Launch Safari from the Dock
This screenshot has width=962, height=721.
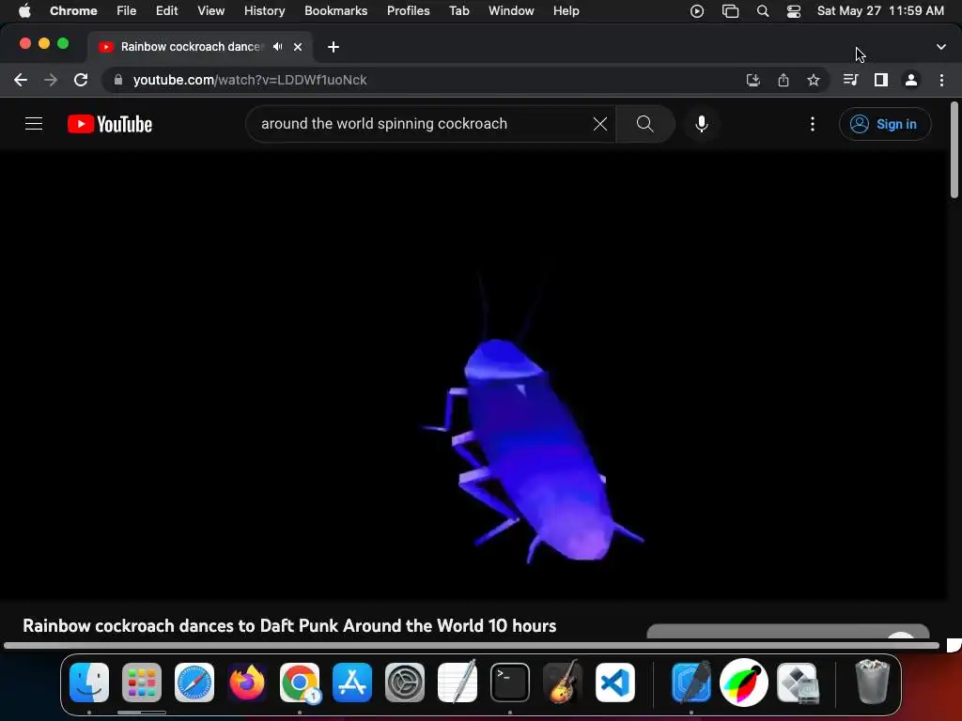pyautogui.click(x=194, y=683)
